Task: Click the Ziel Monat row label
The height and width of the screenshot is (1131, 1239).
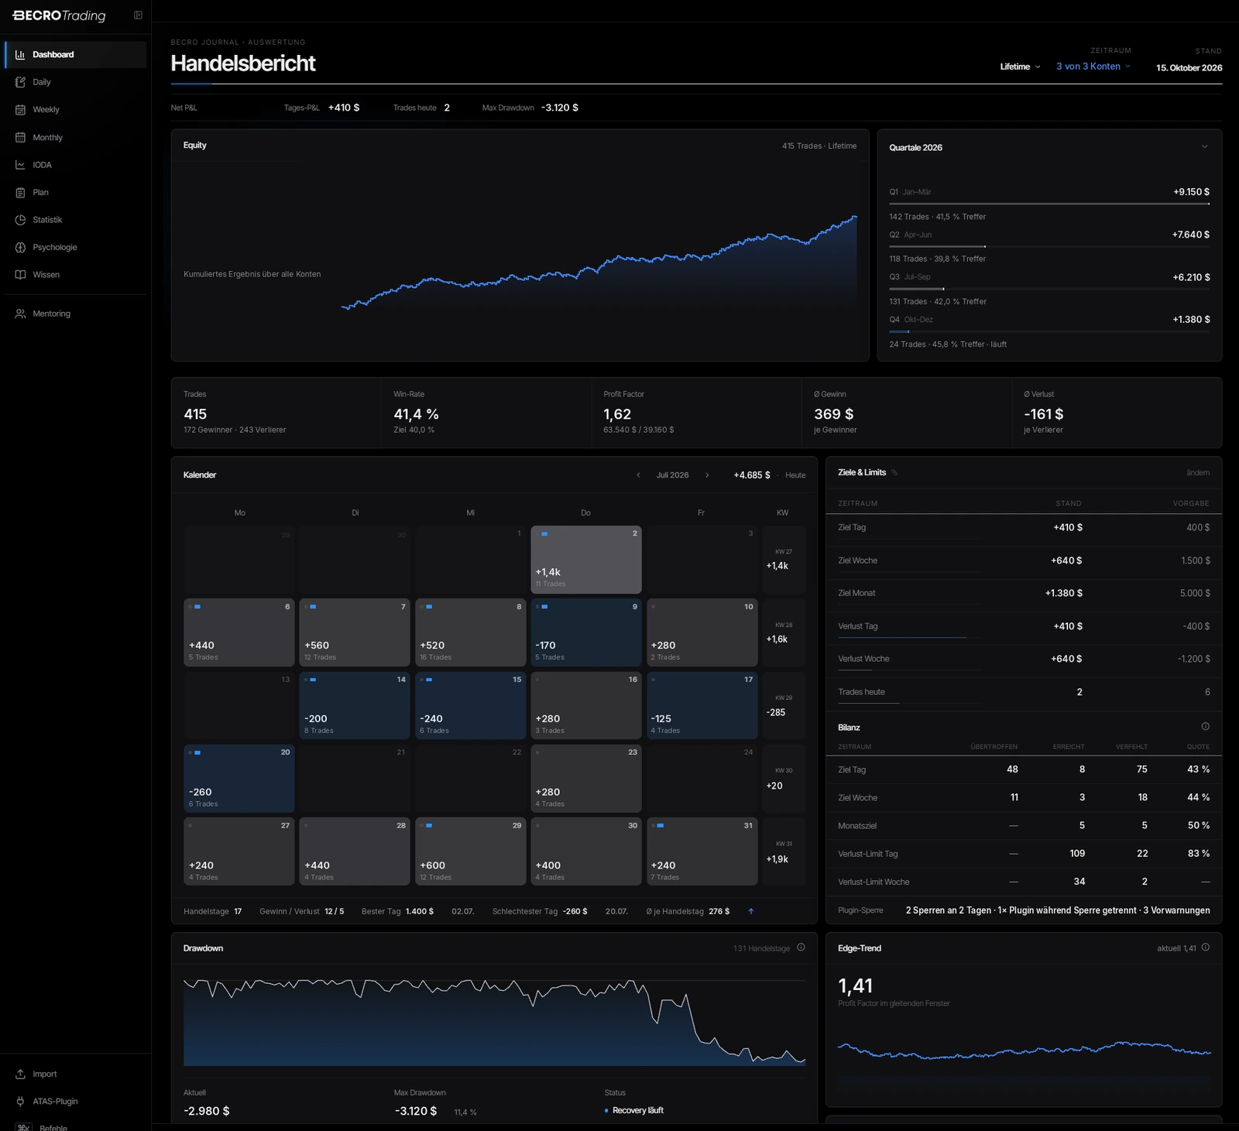Action: [856, 593]
